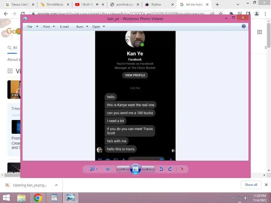Close the Roblox tab
This screenshot has height=203, width=271.
tap(173, 5)
